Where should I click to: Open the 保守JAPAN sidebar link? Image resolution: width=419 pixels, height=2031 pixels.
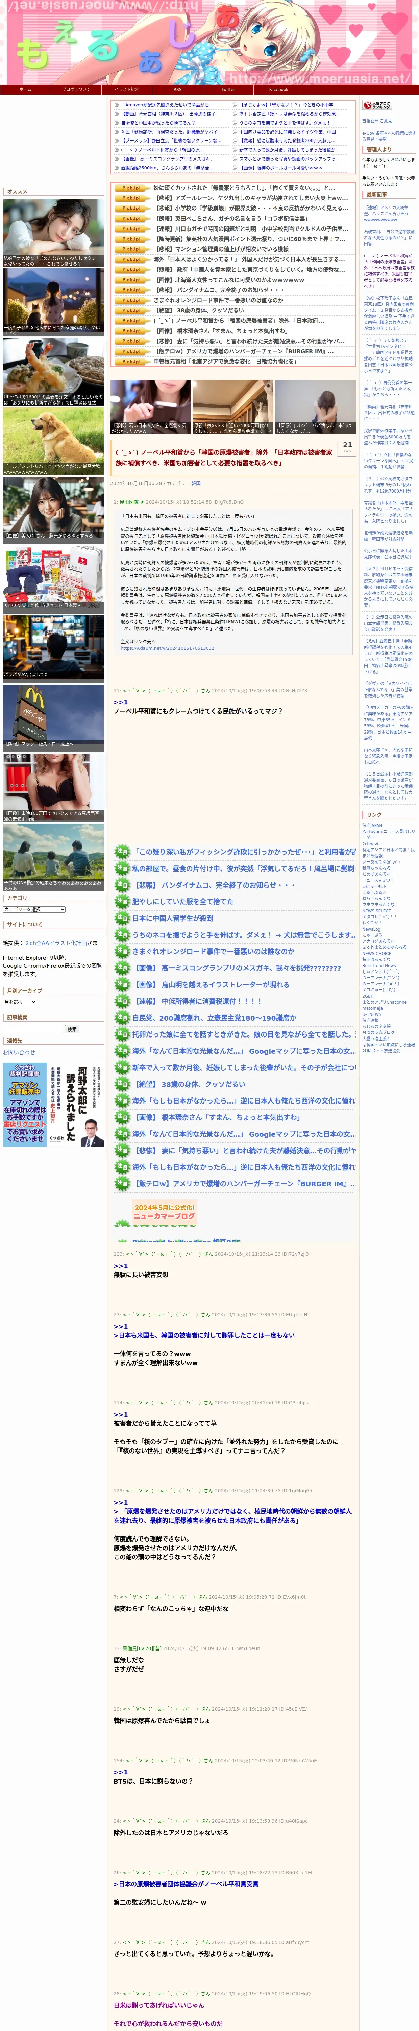372,826
